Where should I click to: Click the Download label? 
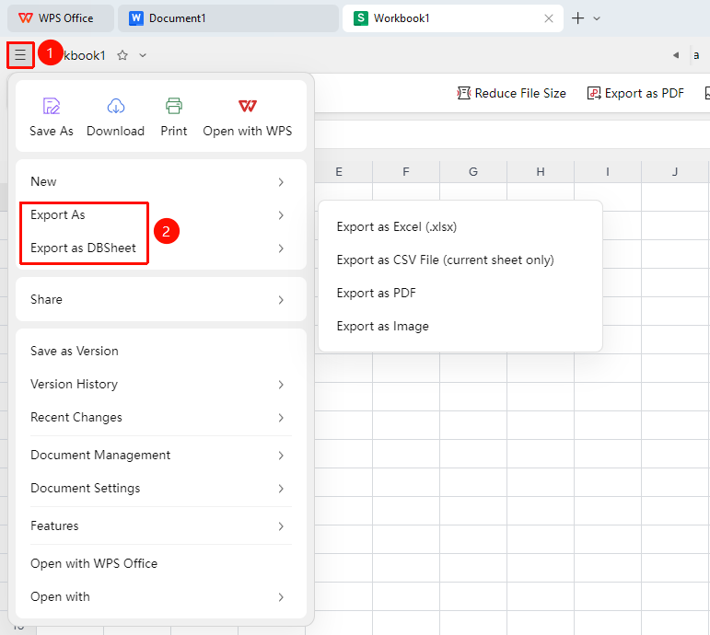click(x=115, y=131)
